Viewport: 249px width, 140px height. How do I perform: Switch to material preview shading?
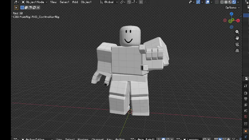(x=230, y=2)
